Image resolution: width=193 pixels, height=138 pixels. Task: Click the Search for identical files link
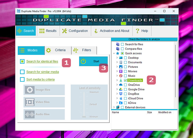click(42, 61)
